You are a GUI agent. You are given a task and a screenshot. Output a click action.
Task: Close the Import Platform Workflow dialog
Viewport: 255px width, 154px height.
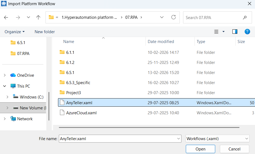(x=250, y=4)
